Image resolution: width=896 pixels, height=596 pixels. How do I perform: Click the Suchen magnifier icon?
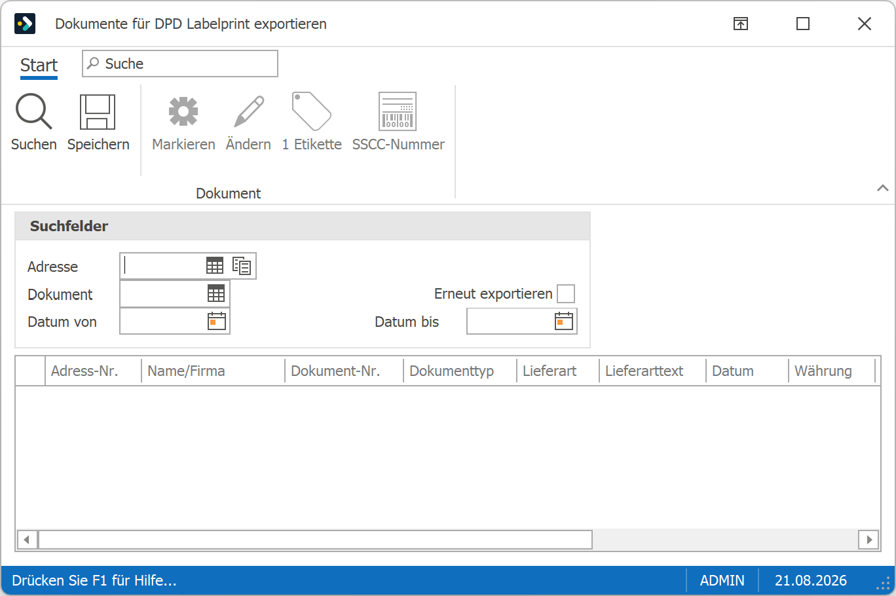(x=33, y=111)
